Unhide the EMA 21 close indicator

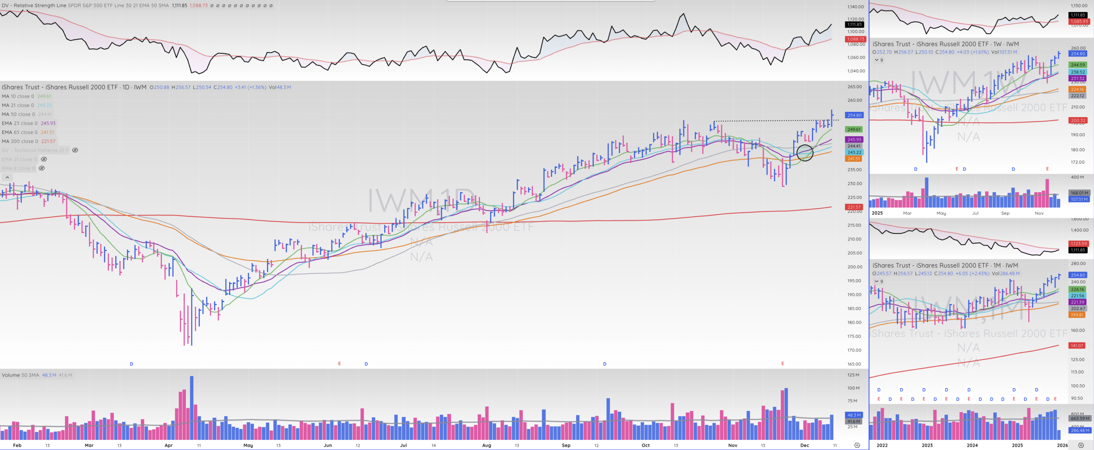click(x=44, y=159)
